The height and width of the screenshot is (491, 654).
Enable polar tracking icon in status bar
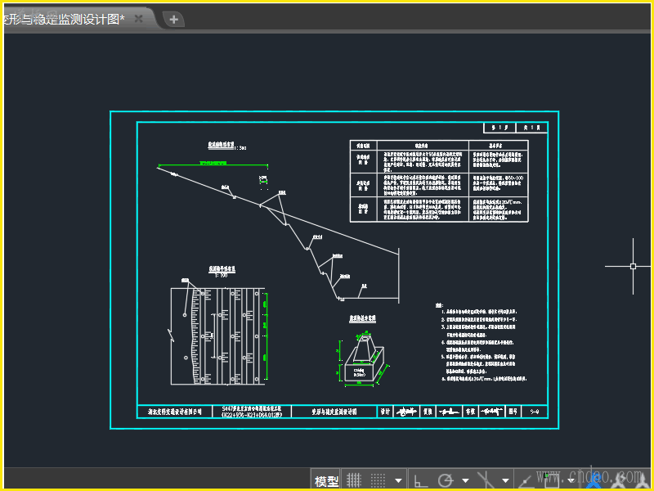pos(446,480)
